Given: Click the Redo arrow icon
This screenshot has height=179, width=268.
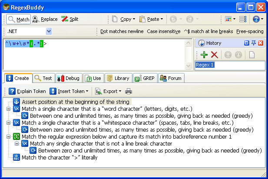Looking at the screenshot, I should pos(190,19).
